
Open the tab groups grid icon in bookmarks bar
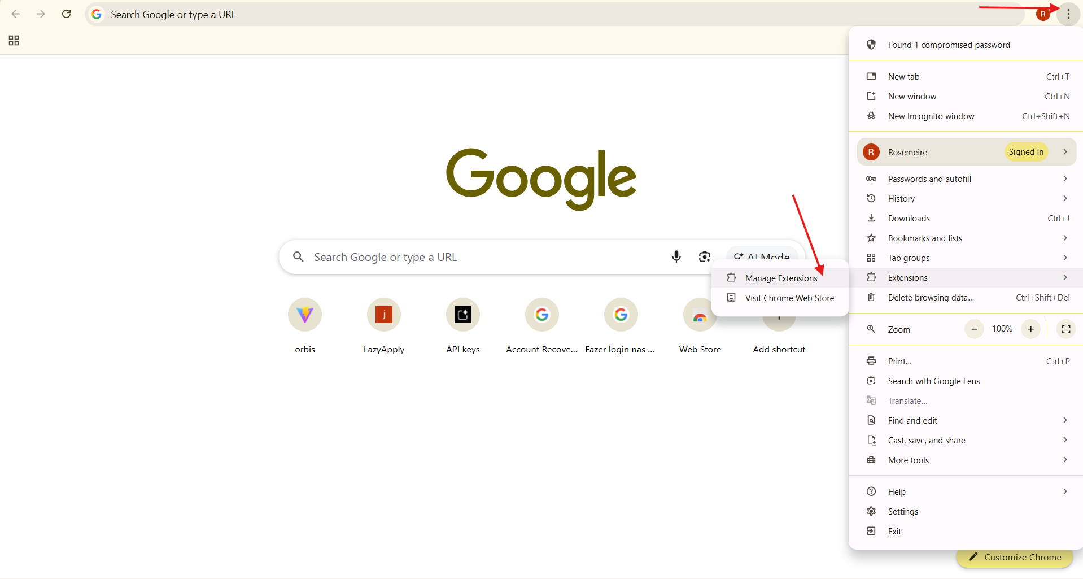click(14, 41)
